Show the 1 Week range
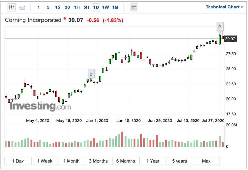 [45, 161]
